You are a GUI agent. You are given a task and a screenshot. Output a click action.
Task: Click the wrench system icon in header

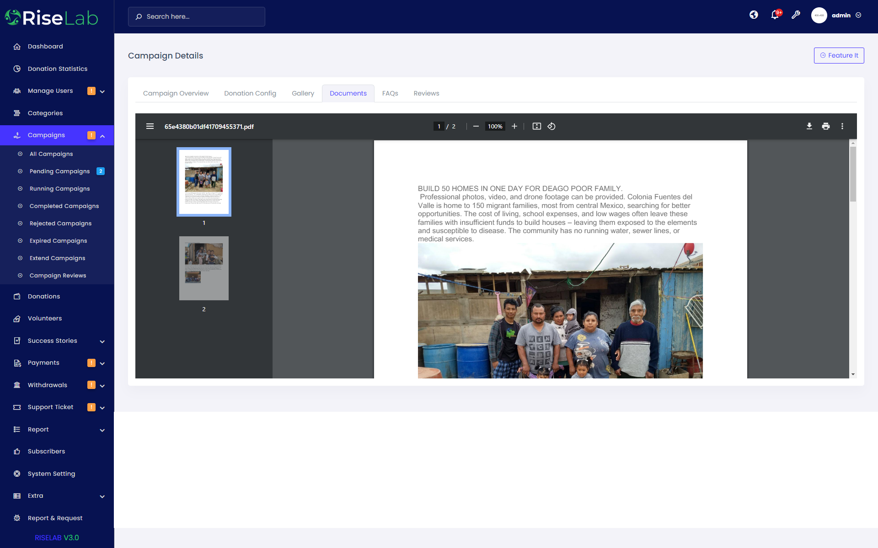click(796, 15)
